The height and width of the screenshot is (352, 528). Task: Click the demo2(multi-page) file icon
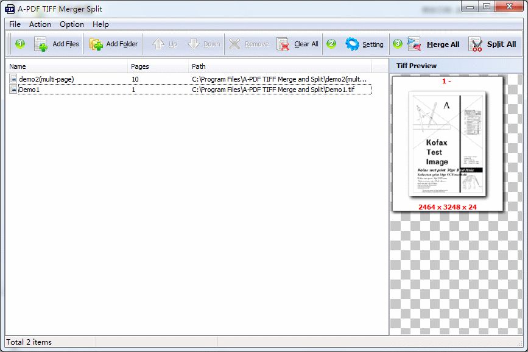coord(13,79)
